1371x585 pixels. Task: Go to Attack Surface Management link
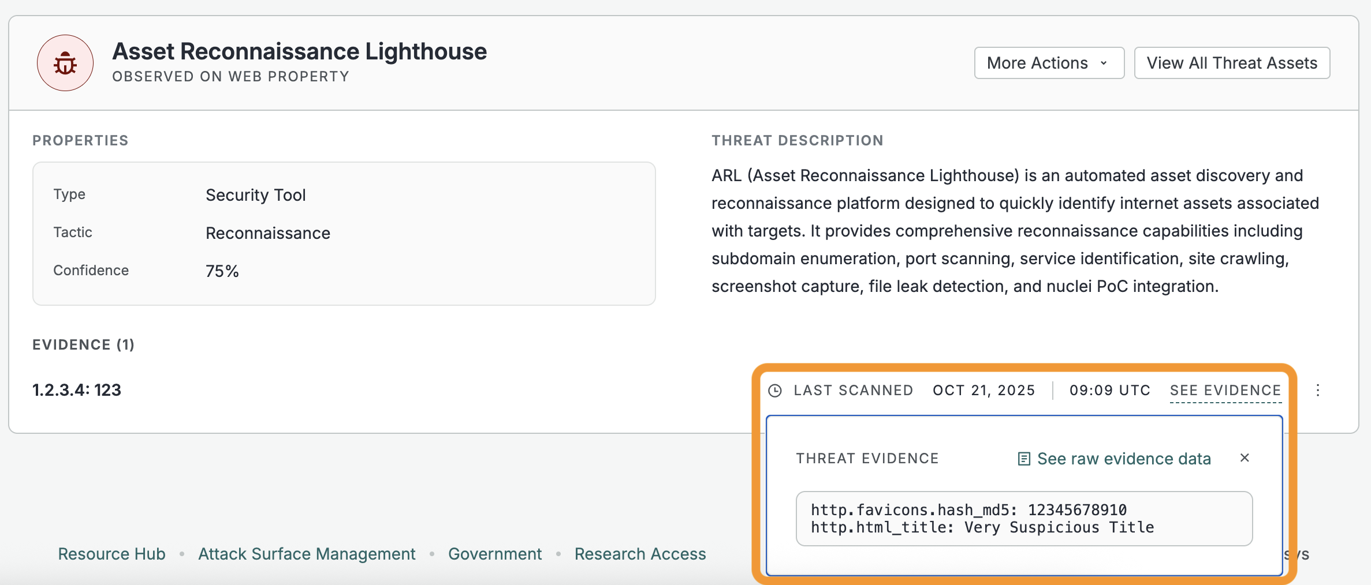coord(307,554)
